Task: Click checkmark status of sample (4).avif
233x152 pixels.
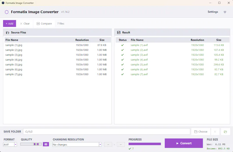Action: [x=123, y=60]
